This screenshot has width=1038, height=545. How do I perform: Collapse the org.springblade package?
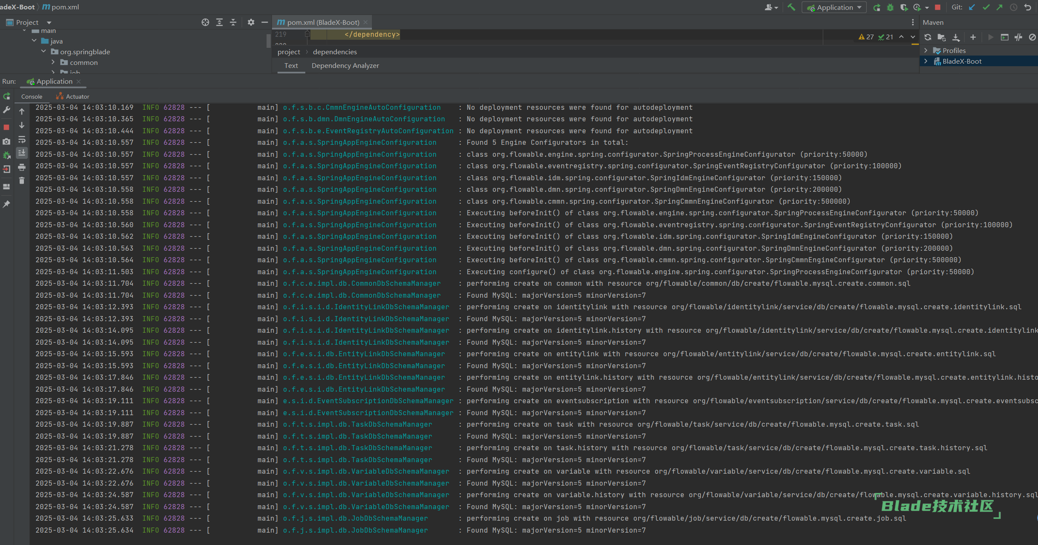point(44,51)
